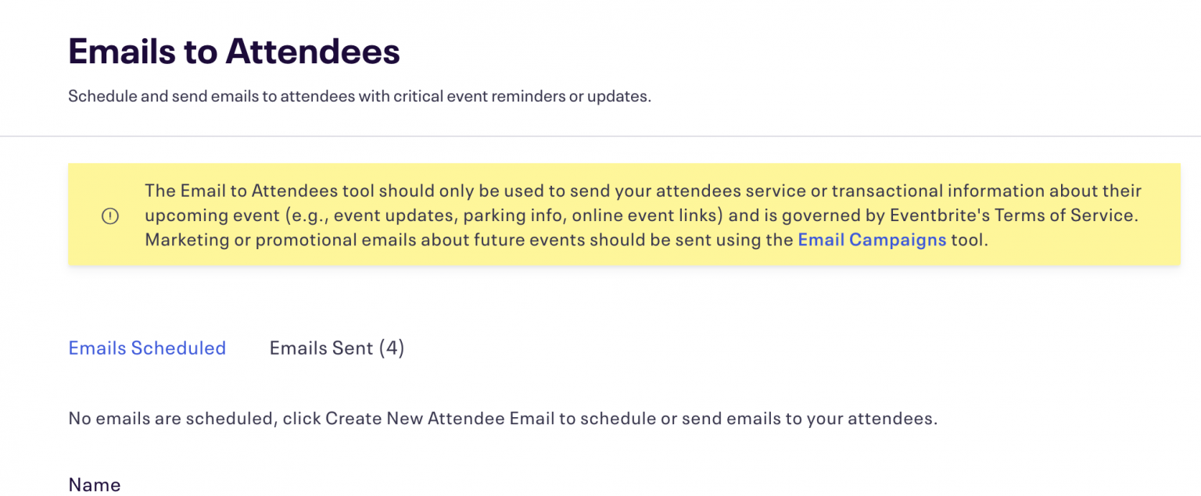View scheduled emails via the Emails Scheduled tab
The width and height of the screenshot is (1201, 496).
(x=147, y=348)
